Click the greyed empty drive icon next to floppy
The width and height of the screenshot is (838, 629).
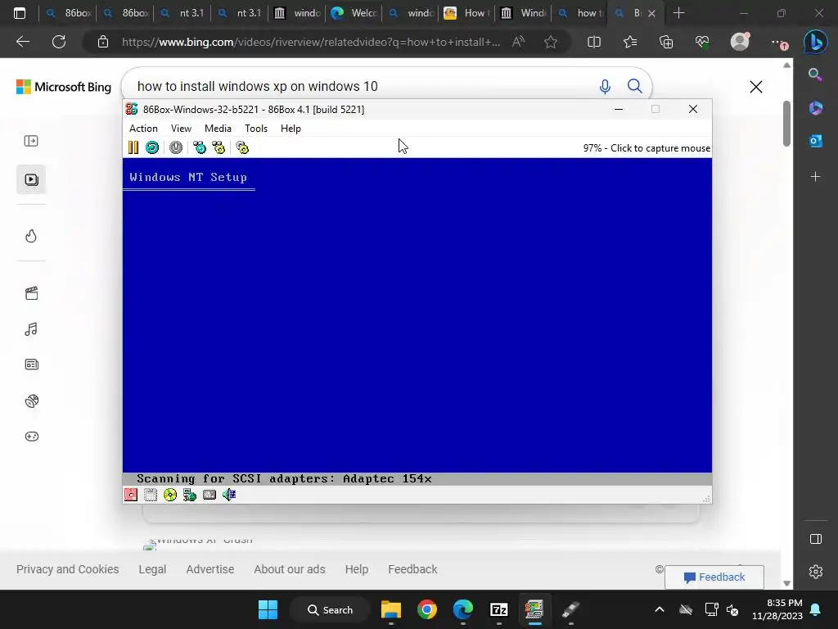(x=151, y=495)
